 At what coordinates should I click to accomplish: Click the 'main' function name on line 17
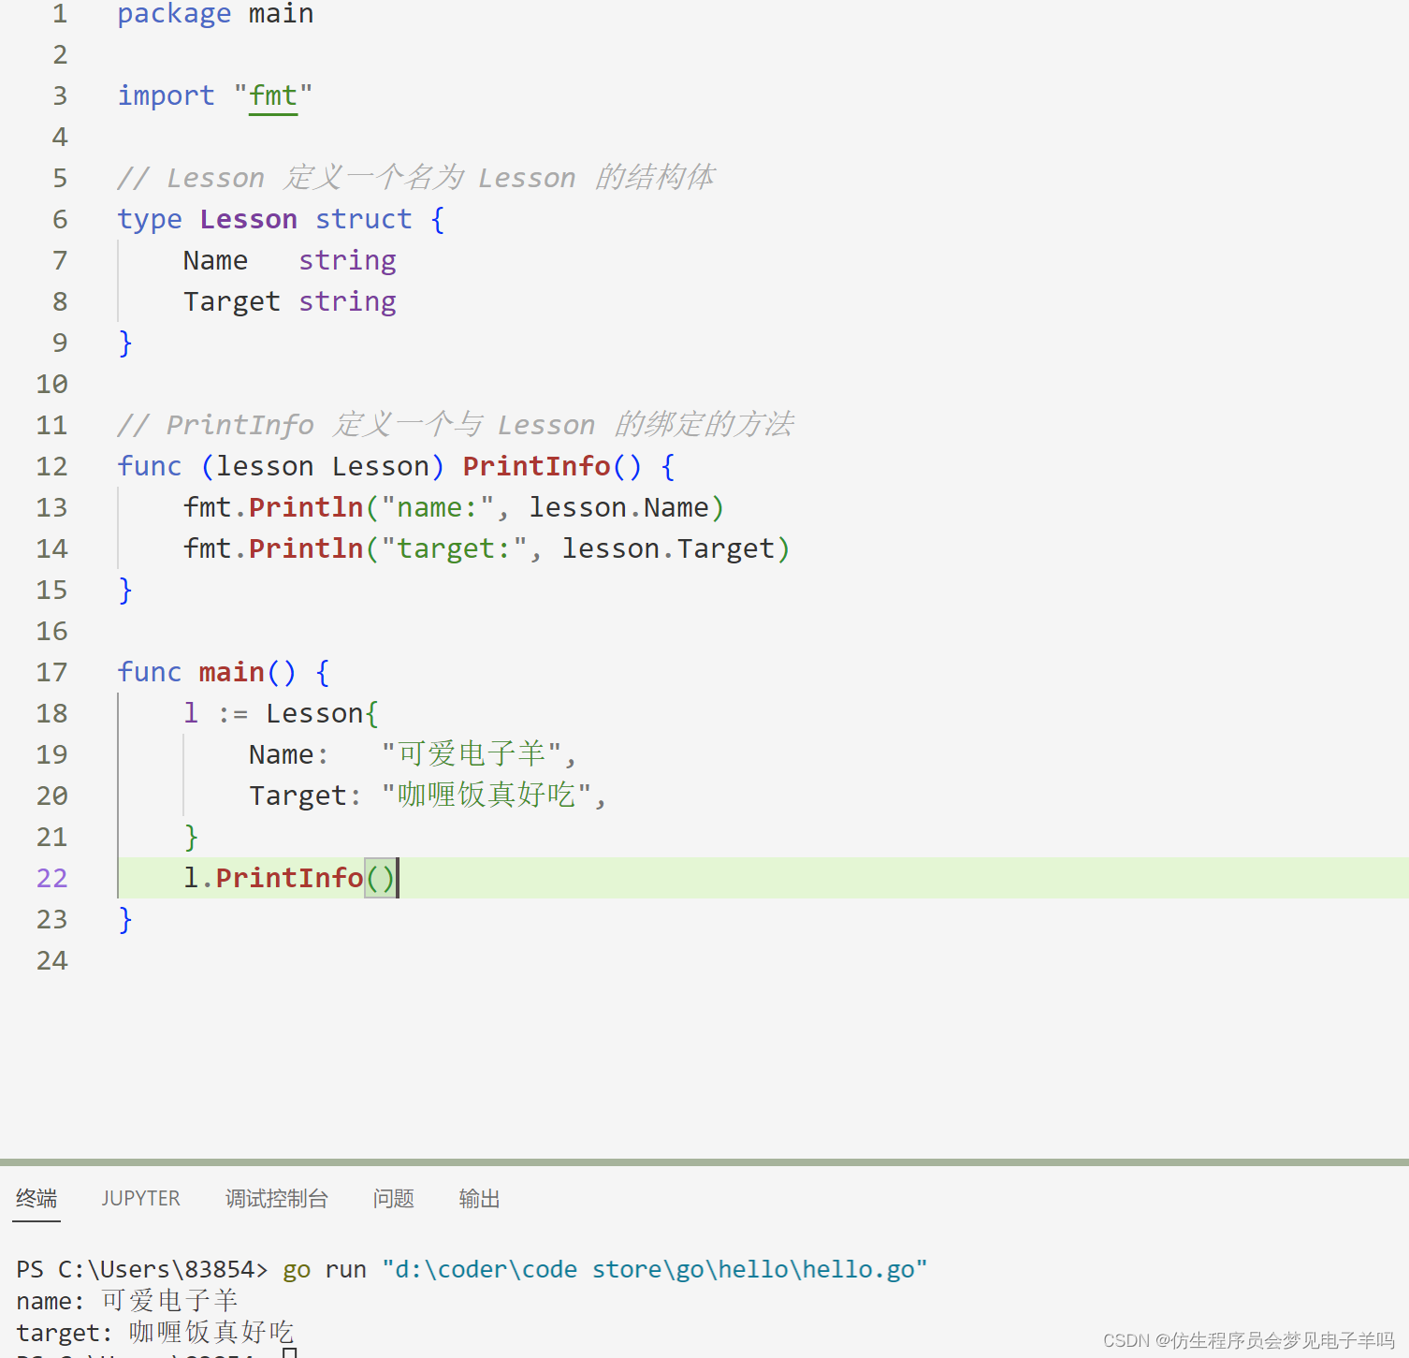coord(232,672)
